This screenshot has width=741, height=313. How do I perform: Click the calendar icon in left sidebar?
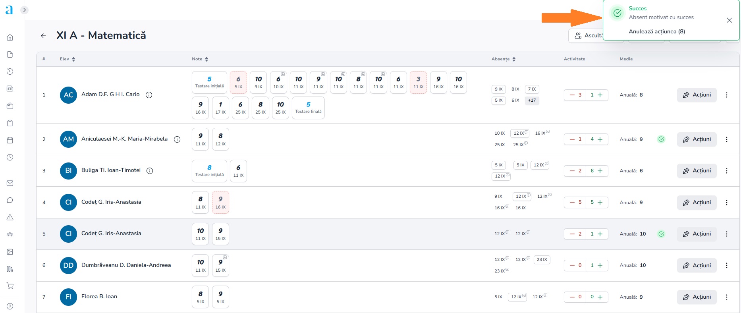click(x=10, y=140)
